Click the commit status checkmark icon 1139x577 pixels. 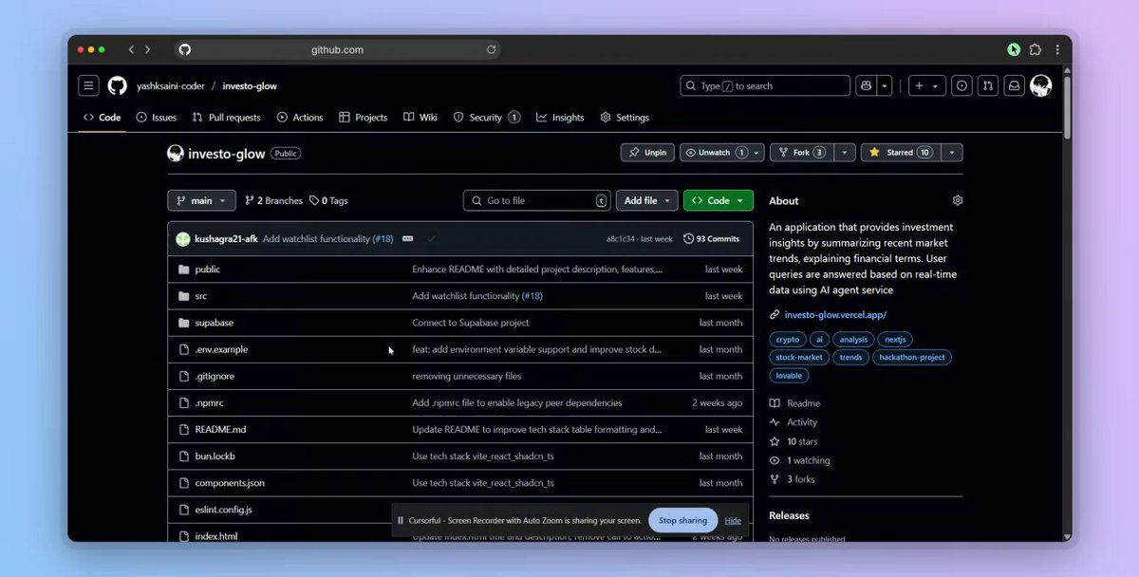[432, 239]
